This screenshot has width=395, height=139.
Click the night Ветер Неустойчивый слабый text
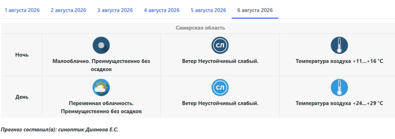pos(220,61)
